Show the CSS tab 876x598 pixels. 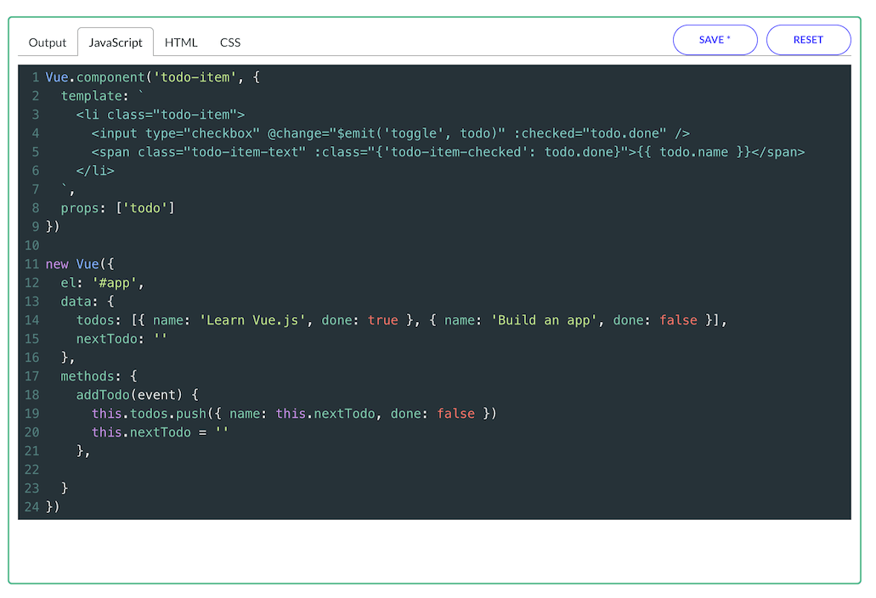pos(230,42)
